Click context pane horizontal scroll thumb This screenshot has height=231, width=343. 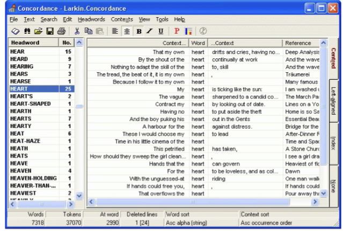[193, 202]
